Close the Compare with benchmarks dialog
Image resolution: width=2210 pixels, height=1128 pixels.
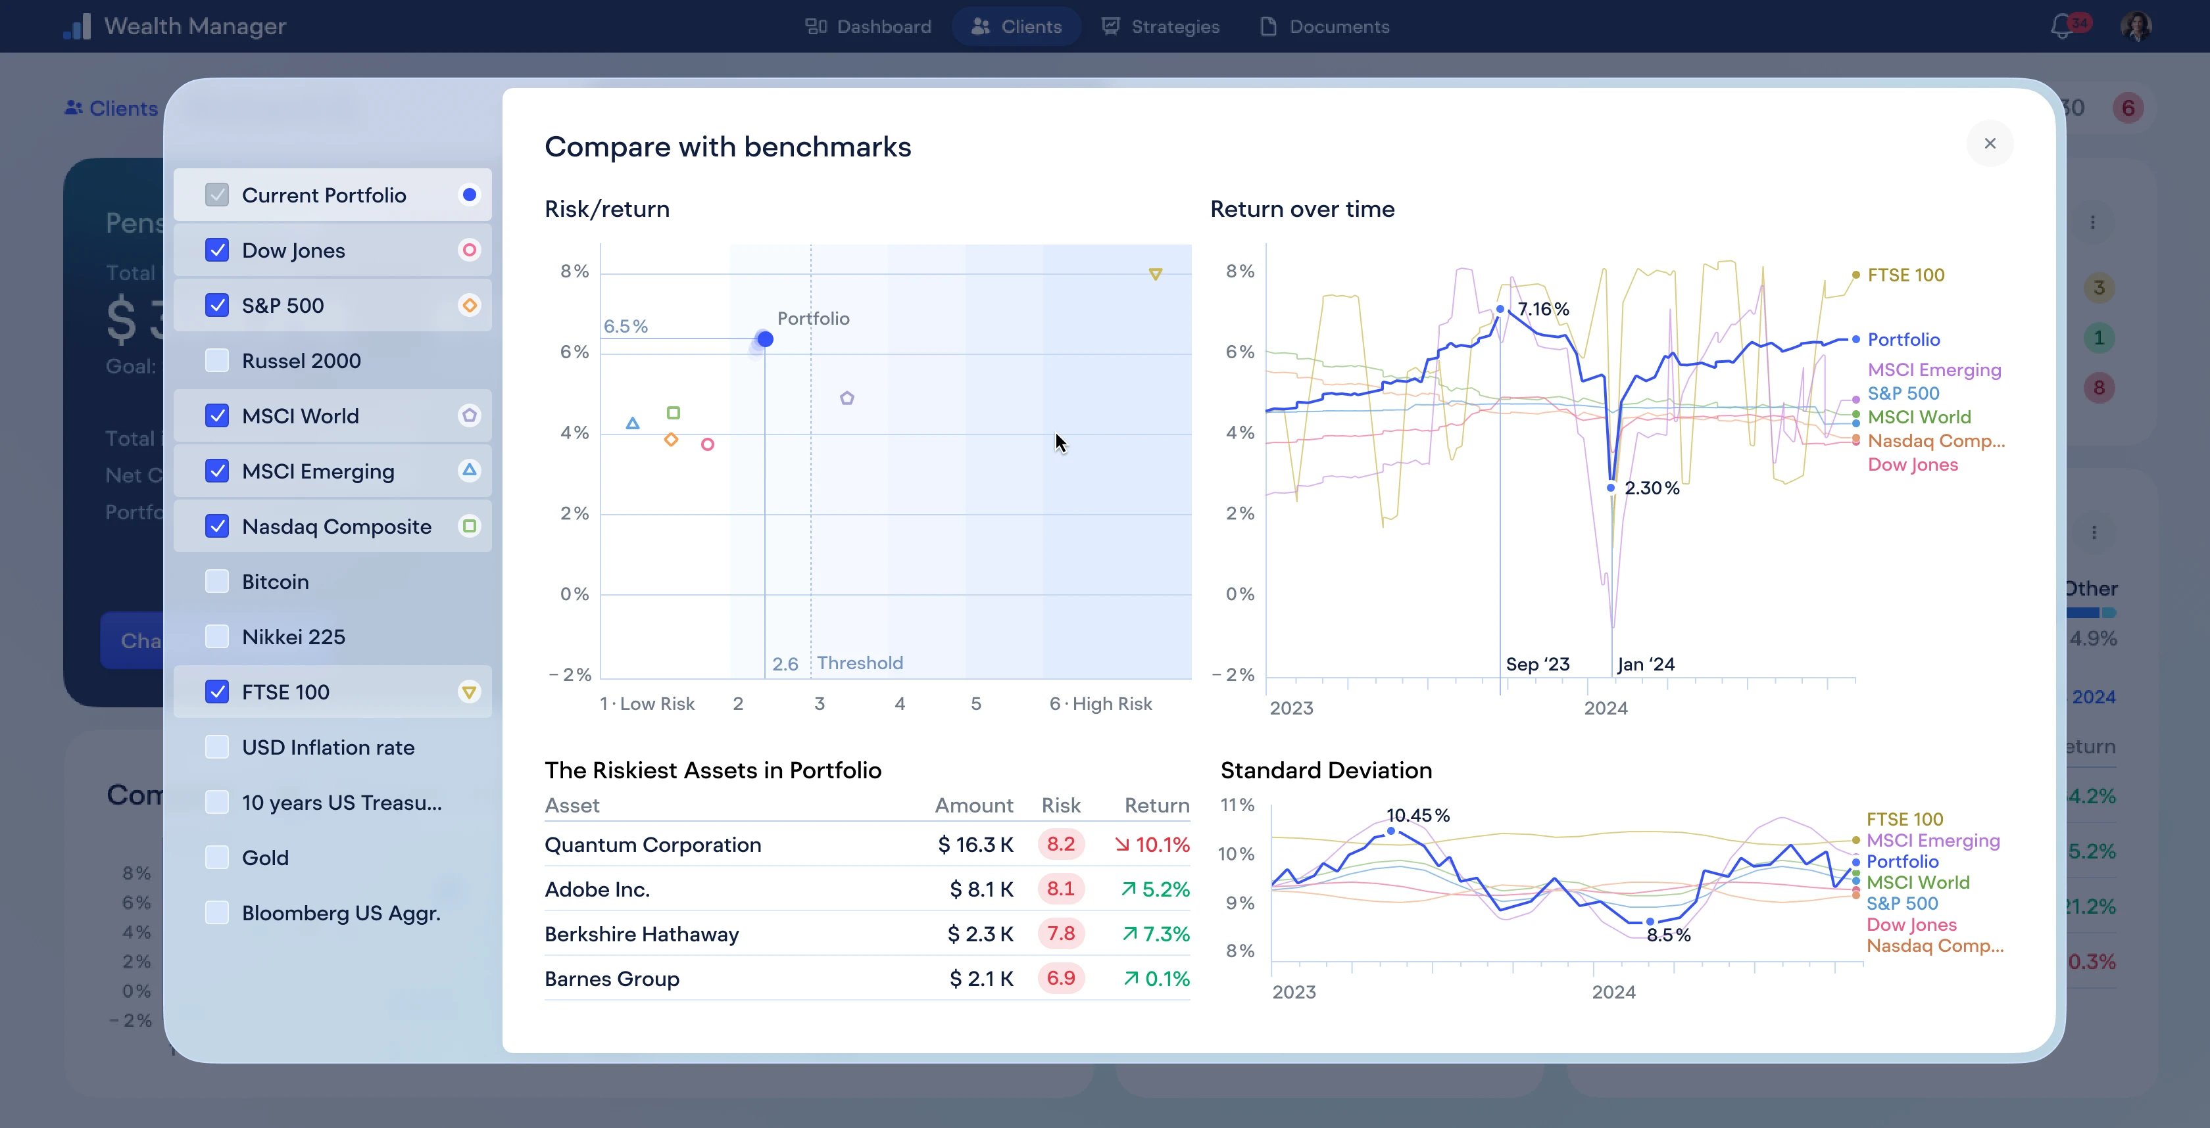click(x=1990, y=144)
